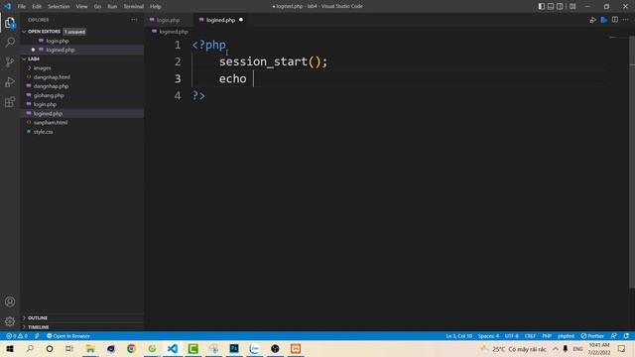Open the Run menu

(112, 7)
